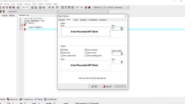Increase the editor font Size with the up arrow

[121, 28]
